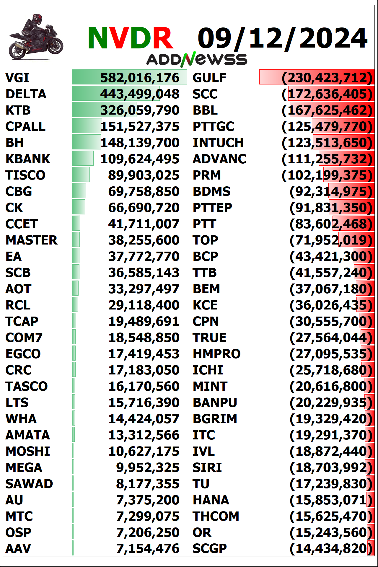This screenshot has height=567, width=378.
Task: Click the PTTEP stock symbol
Action: 212,208
